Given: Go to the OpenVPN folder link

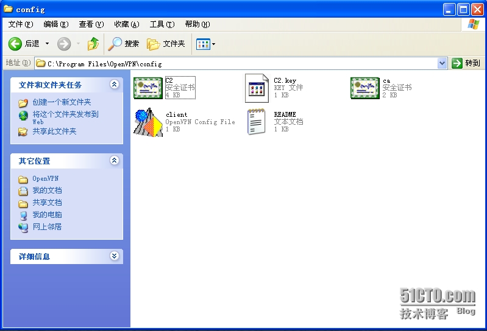Looking at the screenshot, I should pos(45,178).
